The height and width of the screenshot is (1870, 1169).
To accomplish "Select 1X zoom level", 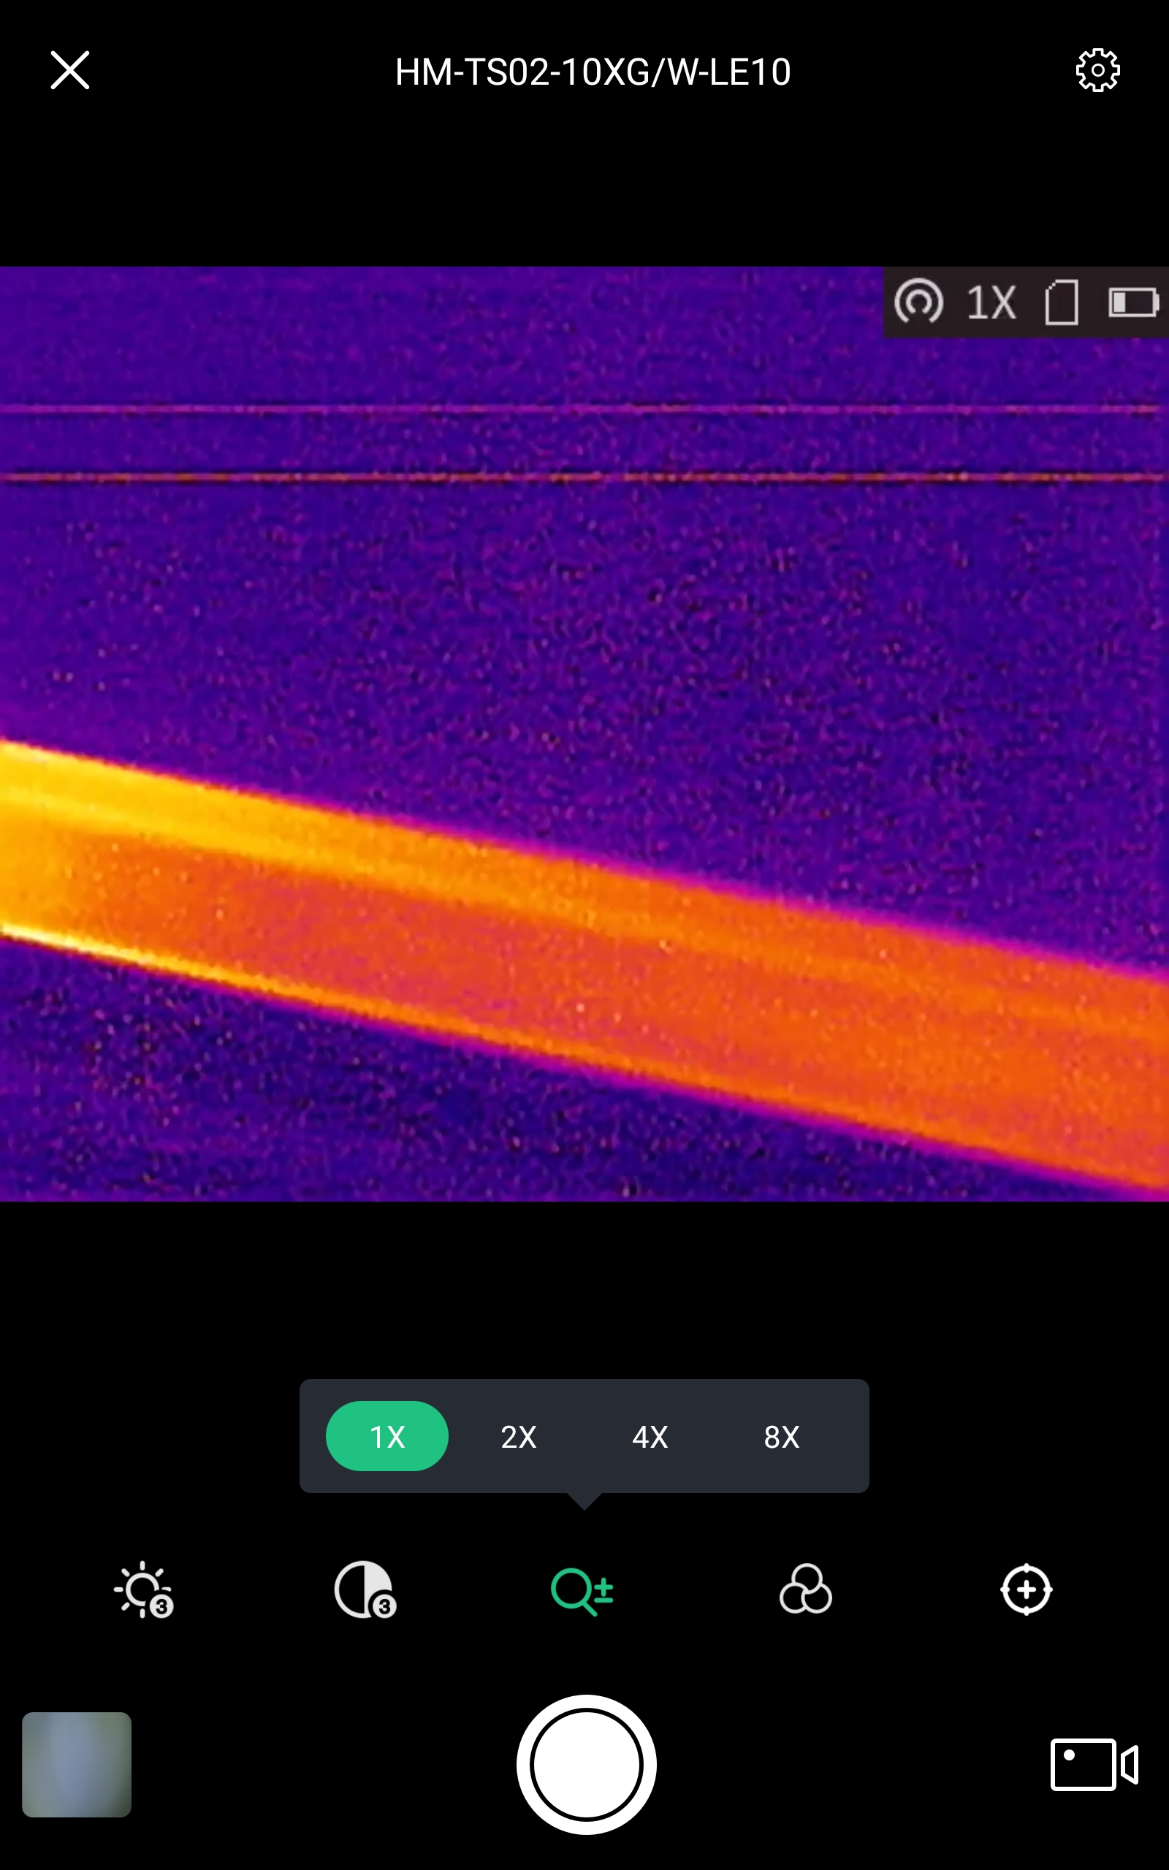I will 387,1437.
